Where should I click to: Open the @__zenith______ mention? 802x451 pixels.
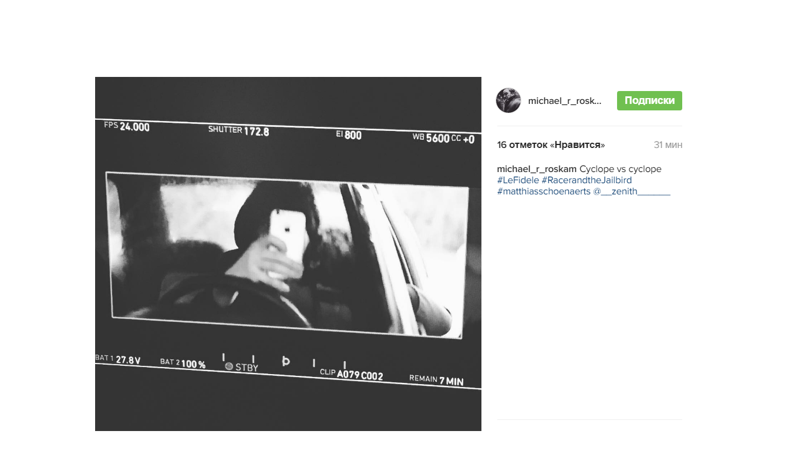(x=632, y=191)
